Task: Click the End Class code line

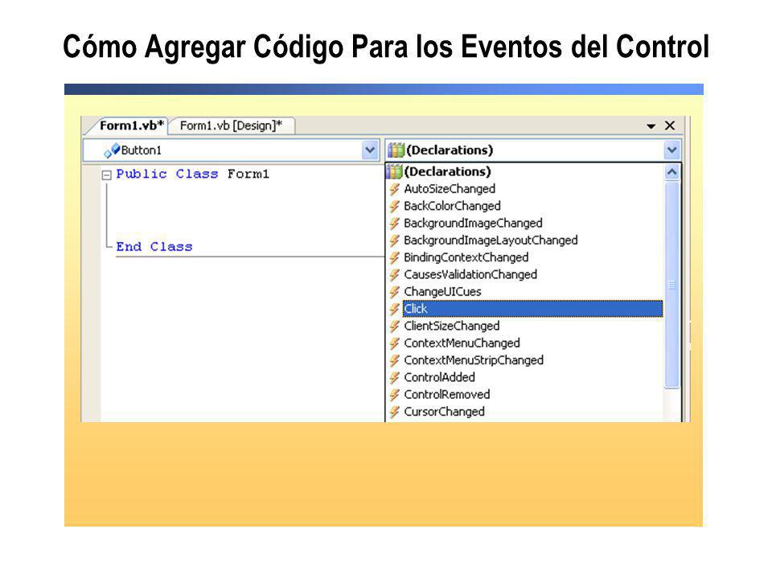Action: pos(154,247)
